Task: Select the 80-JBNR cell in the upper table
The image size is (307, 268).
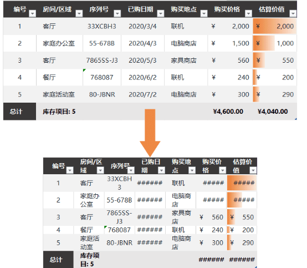Action: [x=102, y=94]
